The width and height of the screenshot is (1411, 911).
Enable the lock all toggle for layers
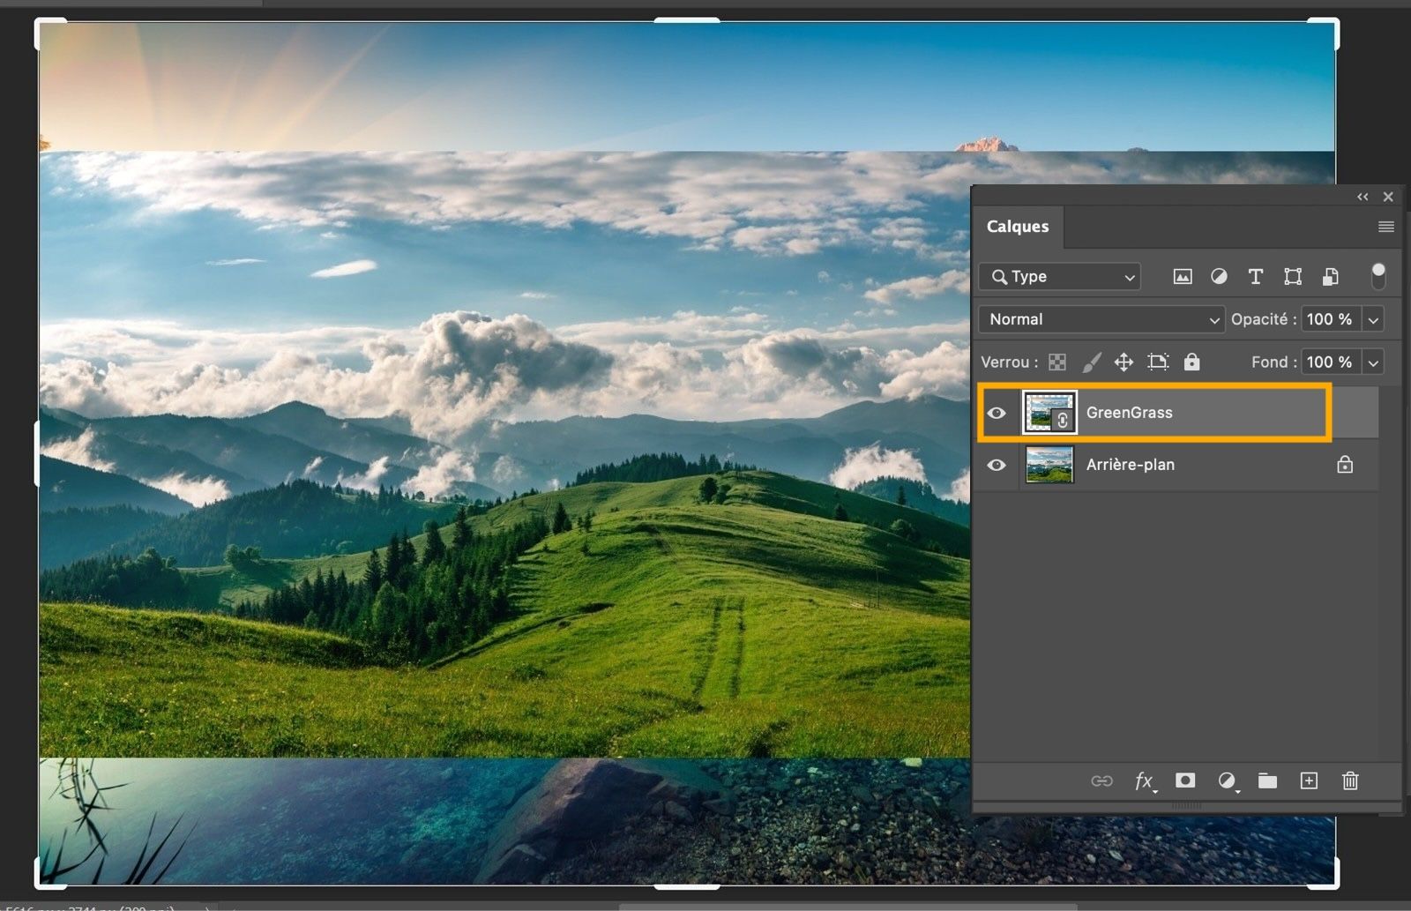pyautogui.click(x=1192, y=362)
